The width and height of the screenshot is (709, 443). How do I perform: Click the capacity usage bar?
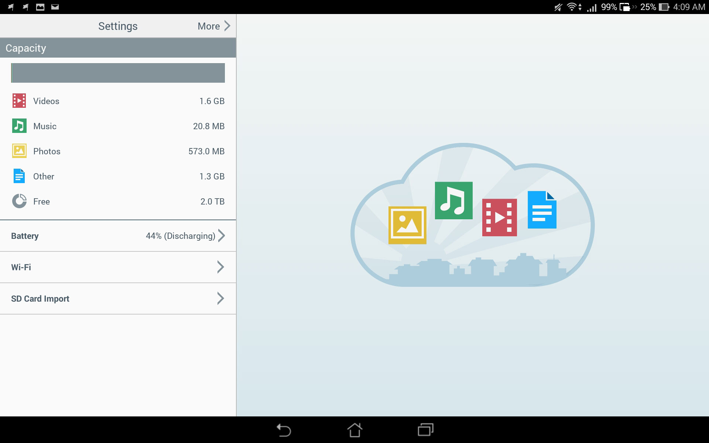pyautogui.click(x=118, y=73)
